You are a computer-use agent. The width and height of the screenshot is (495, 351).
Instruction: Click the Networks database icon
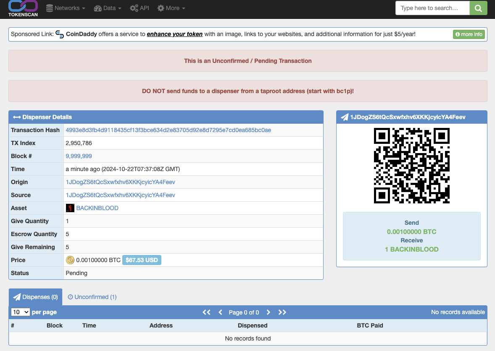point(50,8)
